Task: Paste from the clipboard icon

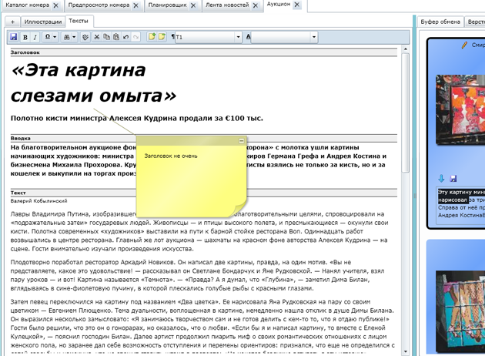Action: [116, 37]
